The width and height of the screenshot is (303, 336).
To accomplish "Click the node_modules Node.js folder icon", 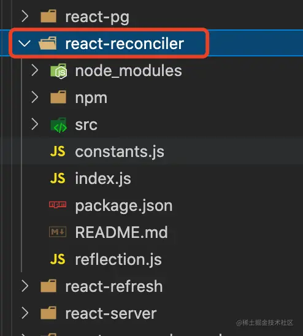I will coord(58,71).
